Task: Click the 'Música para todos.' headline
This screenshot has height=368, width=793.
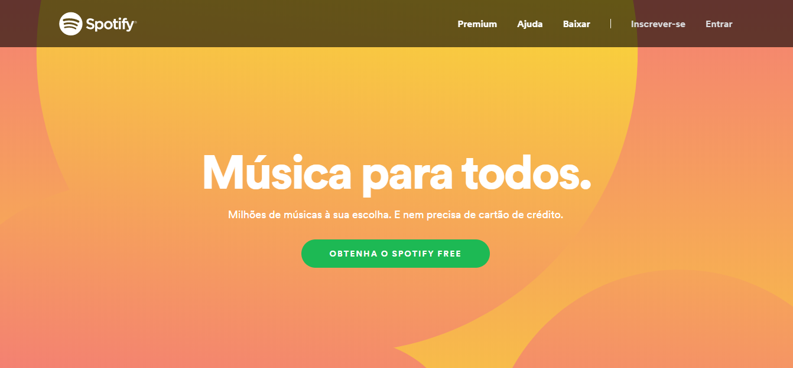Action: [x=396, y=172]
